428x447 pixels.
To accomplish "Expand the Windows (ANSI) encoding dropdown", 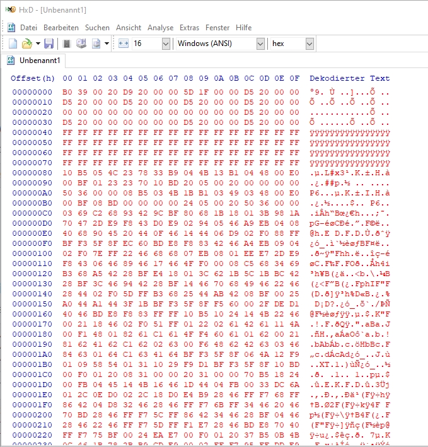I will click(260, 44).
